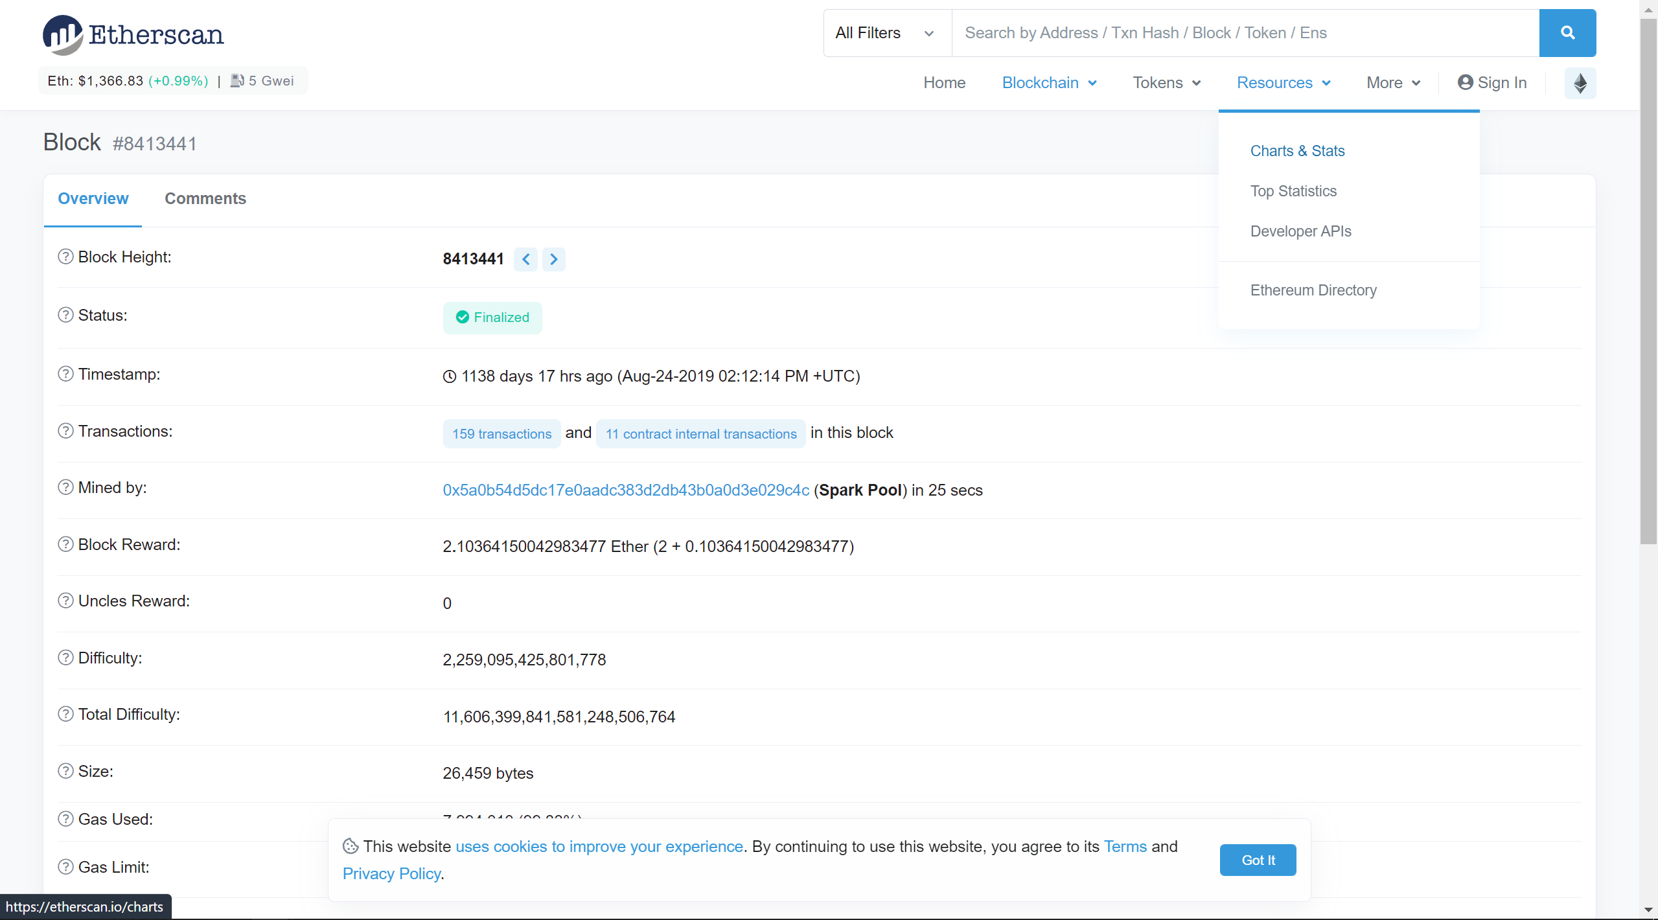
Task: Open the 159 transactions link
Action: 501,434
